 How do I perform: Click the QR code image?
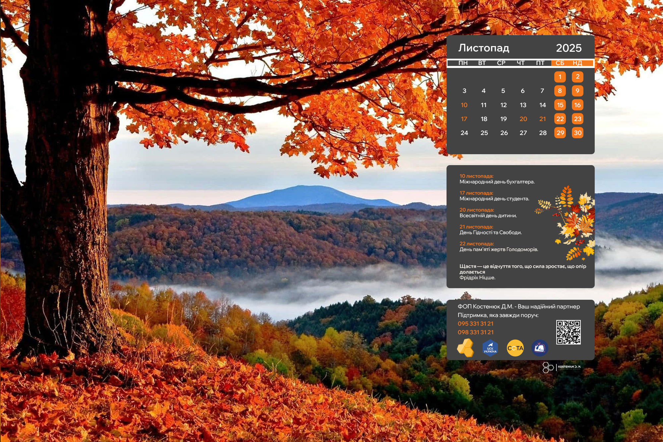(568, 332)
